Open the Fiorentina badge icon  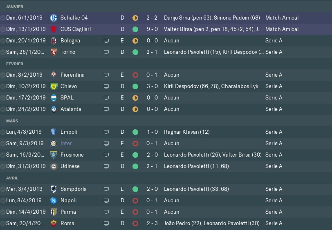(x=54, y=75)
